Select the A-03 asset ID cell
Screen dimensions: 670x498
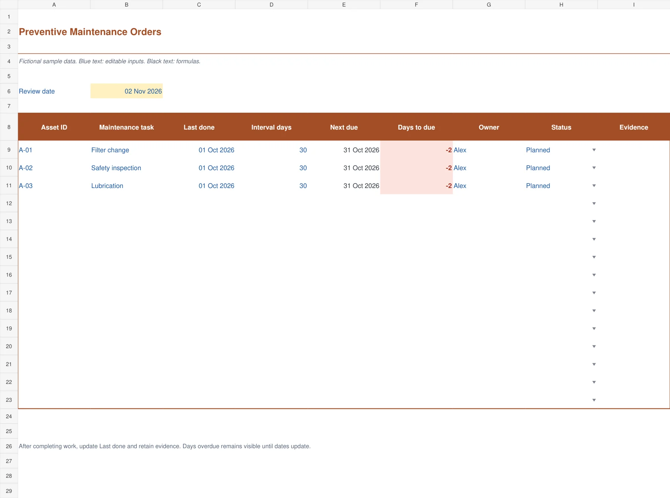point(54,185)
